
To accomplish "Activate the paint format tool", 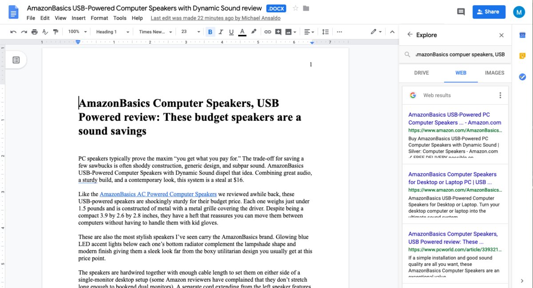I will (x=56, y=32).
